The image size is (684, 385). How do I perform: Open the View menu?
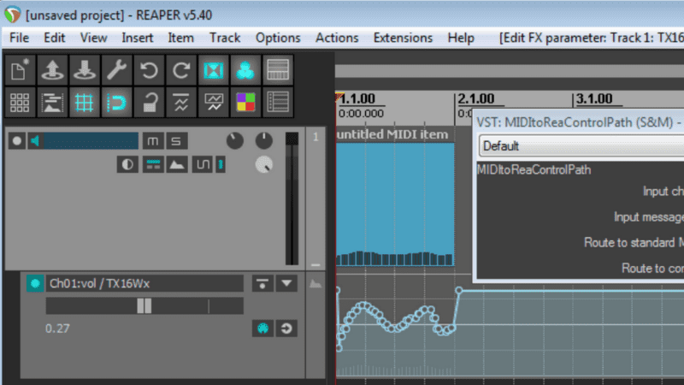(x=93, y=38)
